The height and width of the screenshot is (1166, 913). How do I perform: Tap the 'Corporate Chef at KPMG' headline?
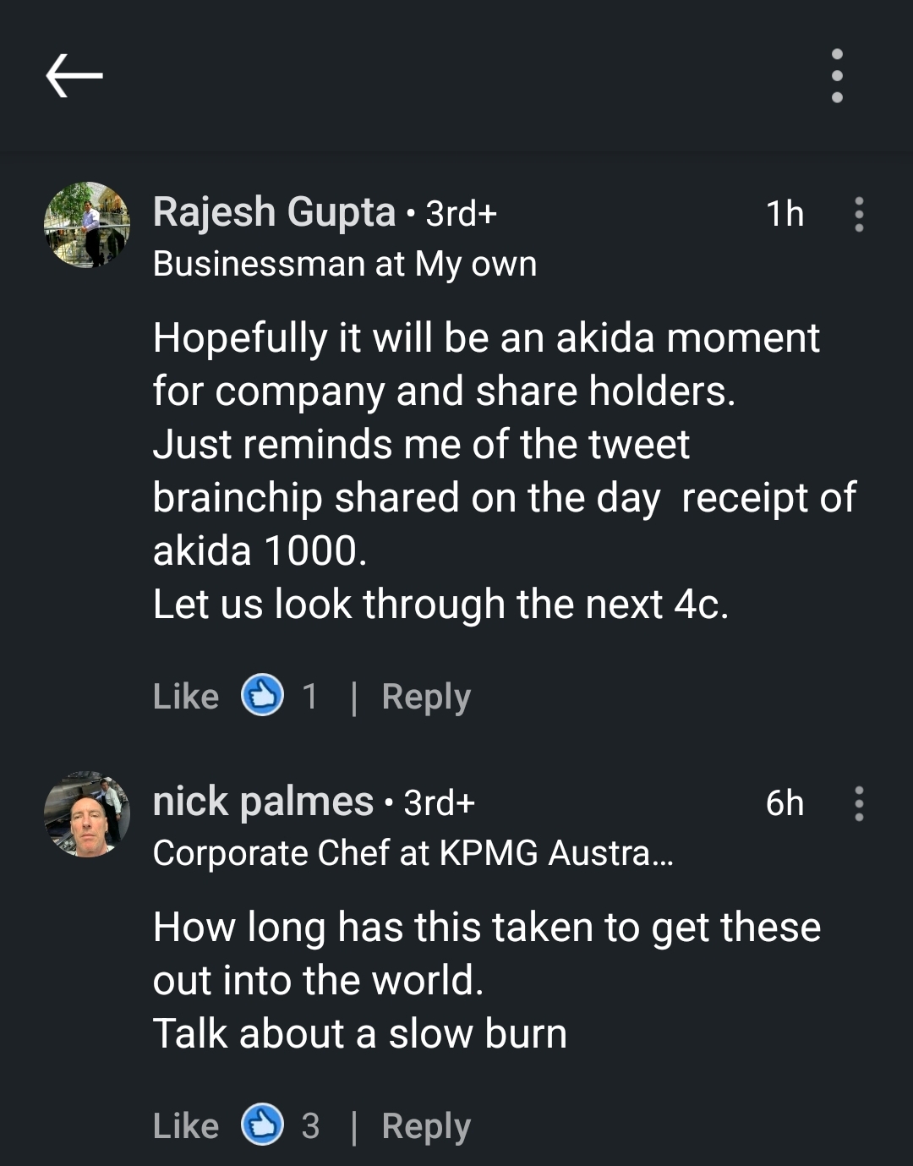pyautogui.click(x=413, y=853)
